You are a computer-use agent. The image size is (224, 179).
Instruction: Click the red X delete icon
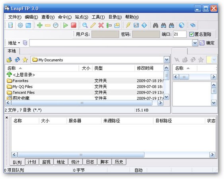(101, 25)
